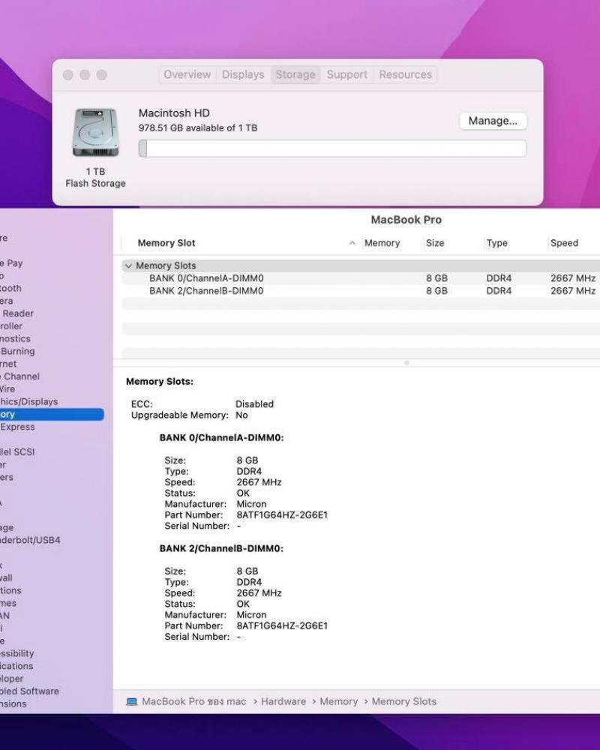Close the About This Mac window

68,75
